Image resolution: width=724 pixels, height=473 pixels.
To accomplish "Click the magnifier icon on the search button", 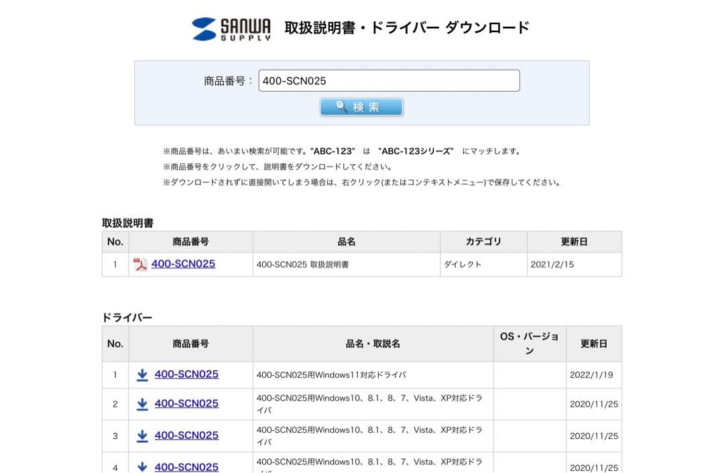I will click(x=341, y=106).
